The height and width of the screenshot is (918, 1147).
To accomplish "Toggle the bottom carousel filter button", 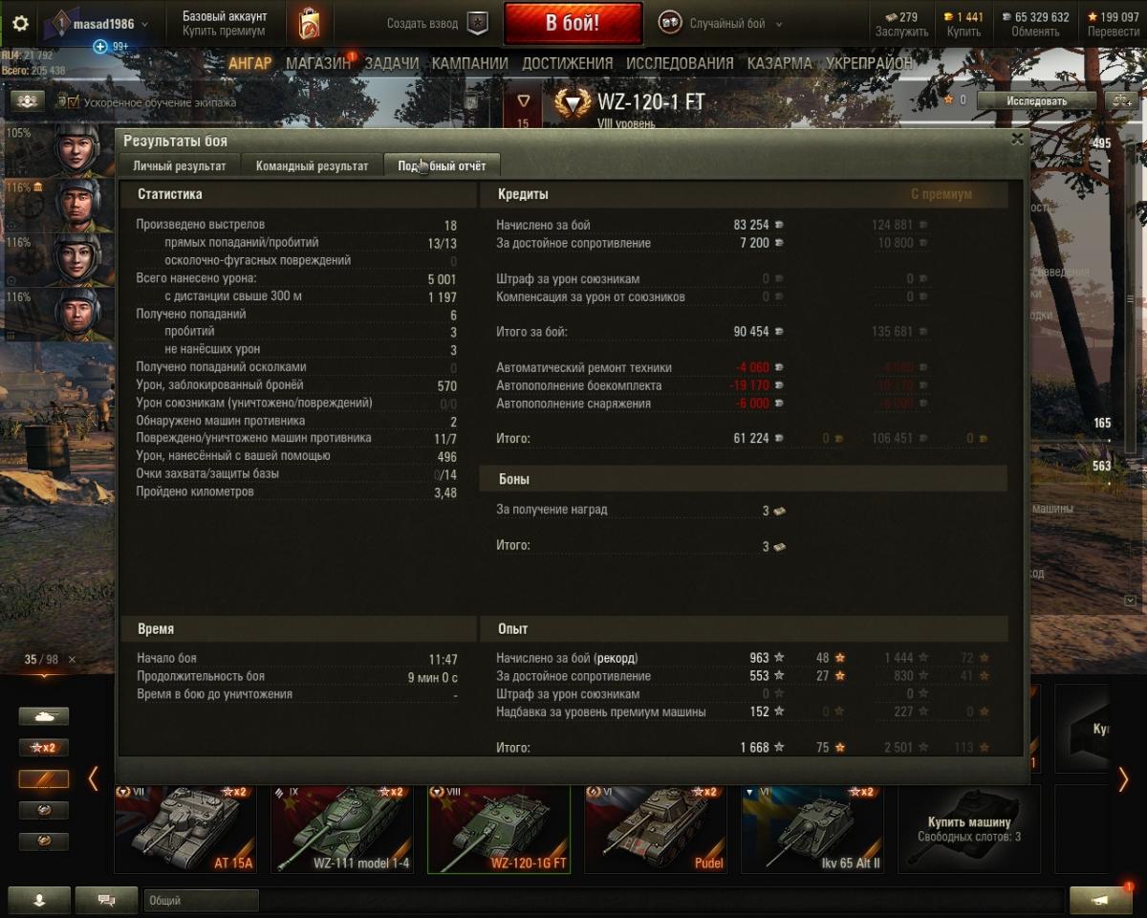I will tap(44, 841).
